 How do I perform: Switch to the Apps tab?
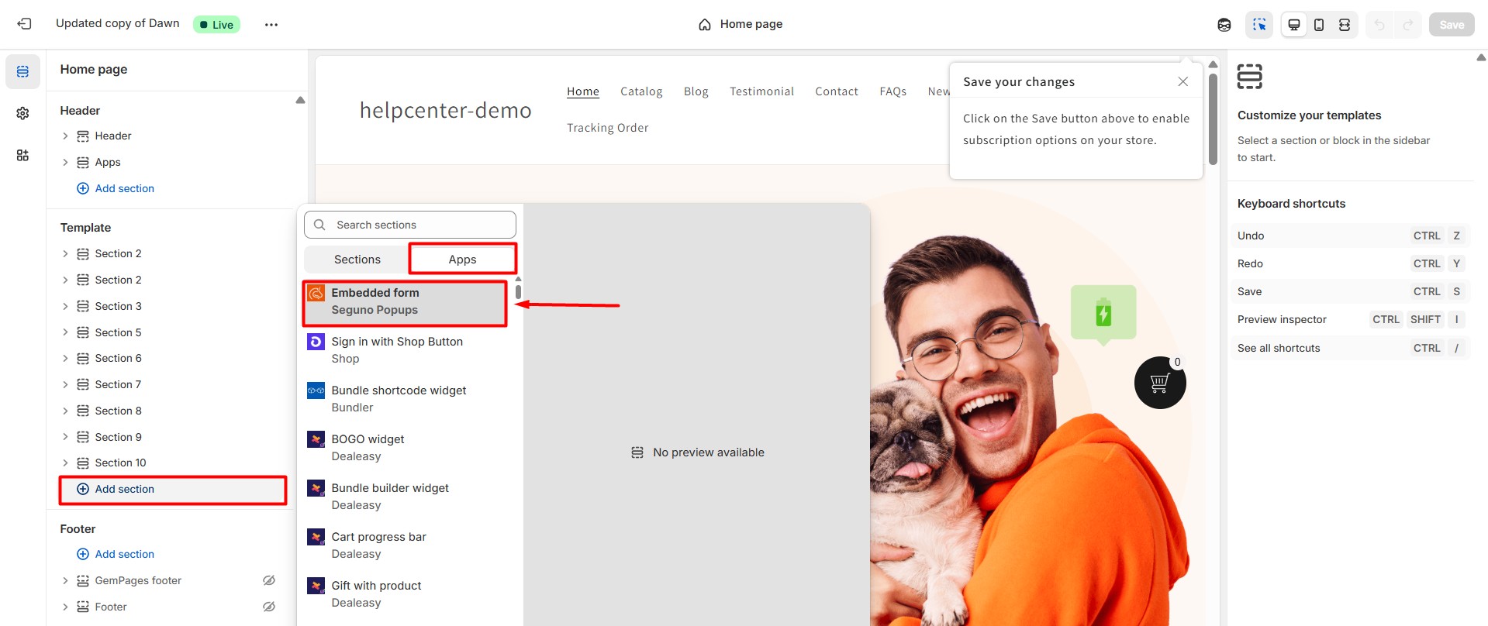[x=462, y=260]
